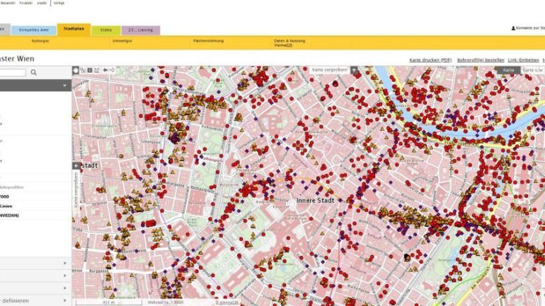The image size is (545, 306).
Task: Select the measure tool in map toolbar
Action: [97, 70]
